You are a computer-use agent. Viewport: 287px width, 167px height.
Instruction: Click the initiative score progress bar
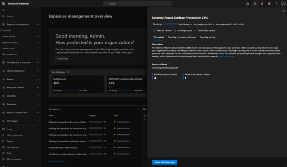(171, 24)
